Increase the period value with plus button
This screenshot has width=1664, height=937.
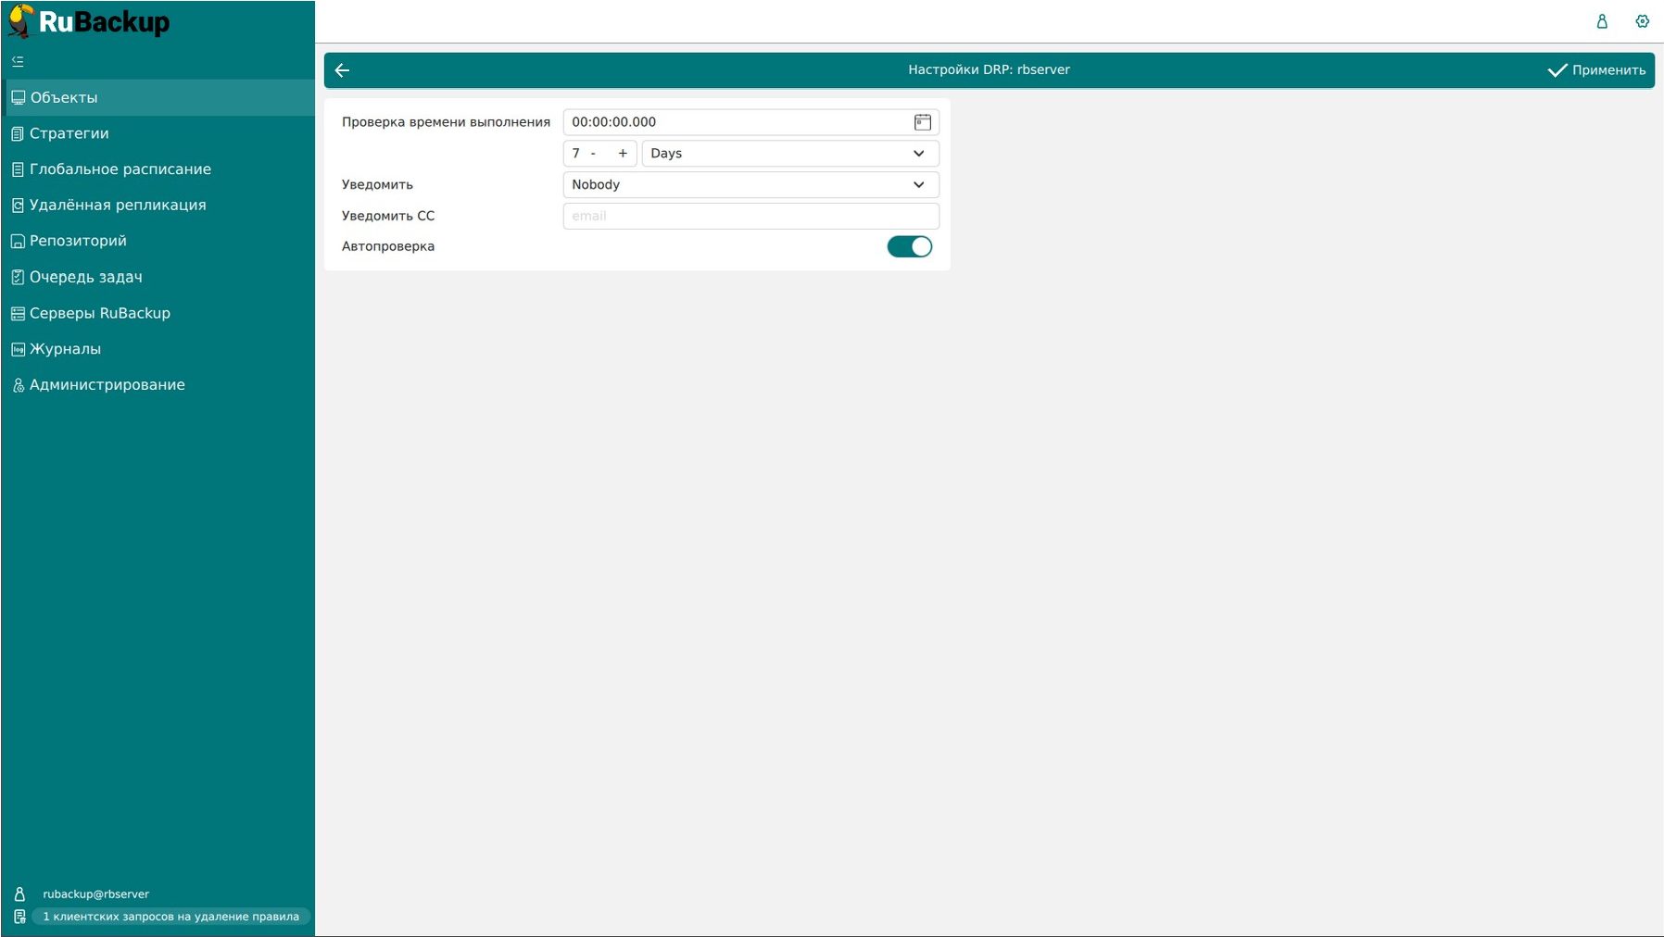pyautogui.click(x=623, y=154)
